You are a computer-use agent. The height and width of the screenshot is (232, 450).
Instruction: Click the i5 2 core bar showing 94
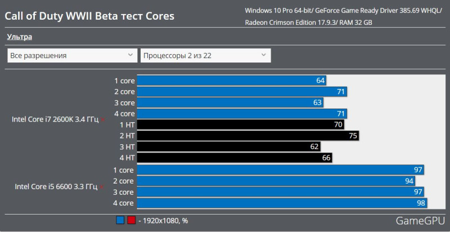point(276,181)
